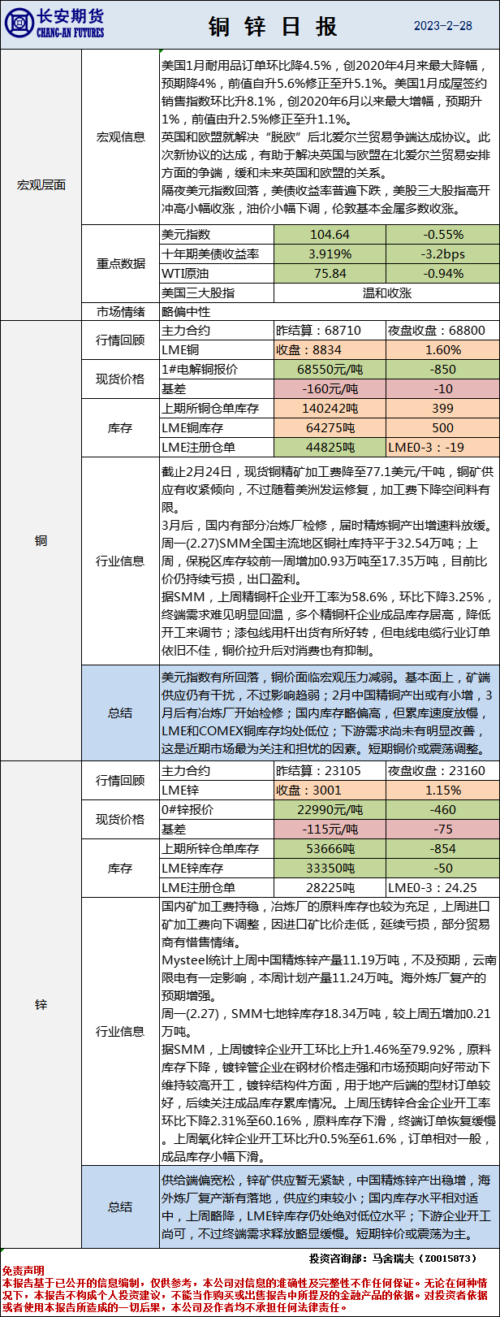Select the WTI原油 cell
This screenshot has width=500, height=1317.
pyautogui.click(x=217, y=273)
